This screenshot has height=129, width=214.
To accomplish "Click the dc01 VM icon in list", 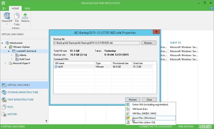I will click(56, 67).
